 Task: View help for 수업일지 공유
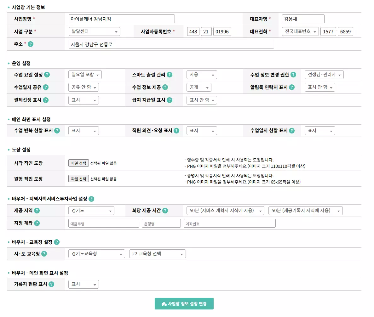coord(46,87)
